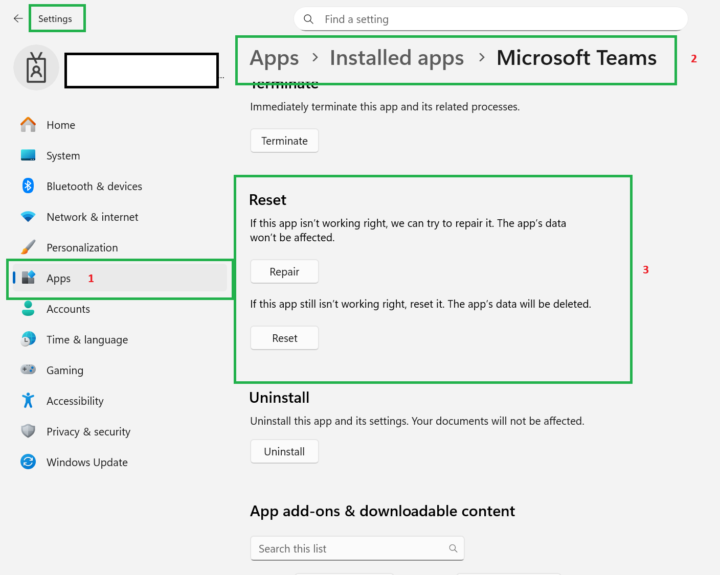Go to Privacy & security
The height and width of the screenshot is (575, 720).
120,431
